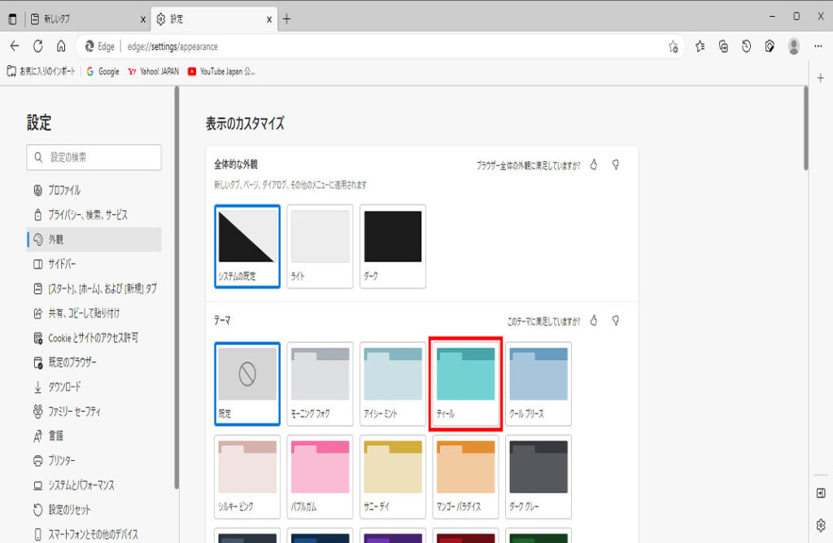Open the Yahoo! JAPAN bookmark
This screenshot has width=833, height=543.
(153, 72)
